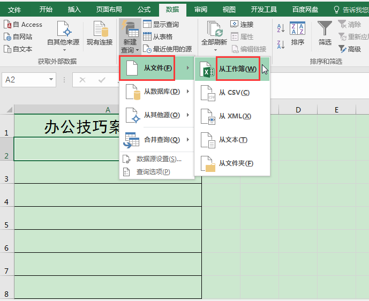Select row 8 header

coord(6,288)
